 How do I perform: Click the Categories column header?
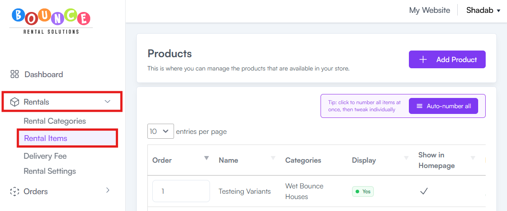coord(303,160)
